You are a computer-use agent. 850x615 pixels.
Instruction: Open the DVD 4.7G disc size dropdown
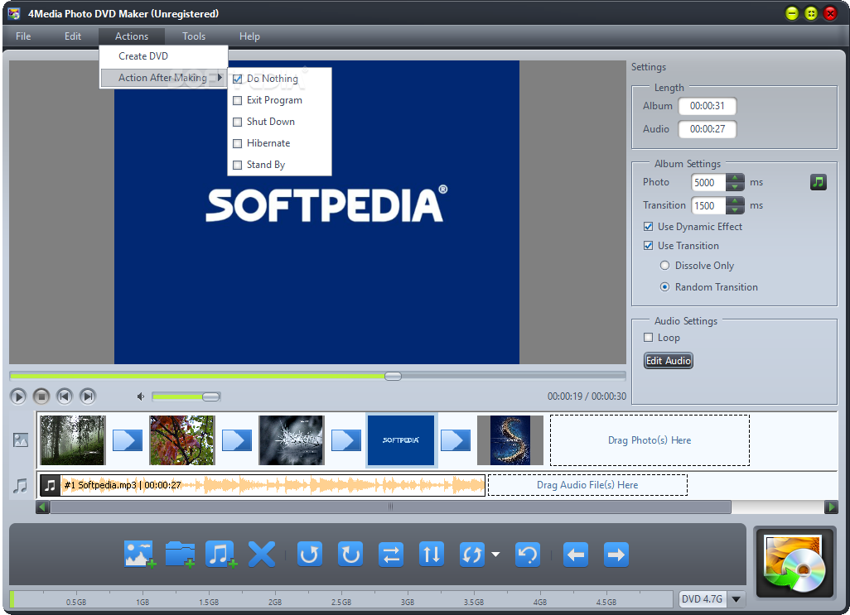pos(737,599)
